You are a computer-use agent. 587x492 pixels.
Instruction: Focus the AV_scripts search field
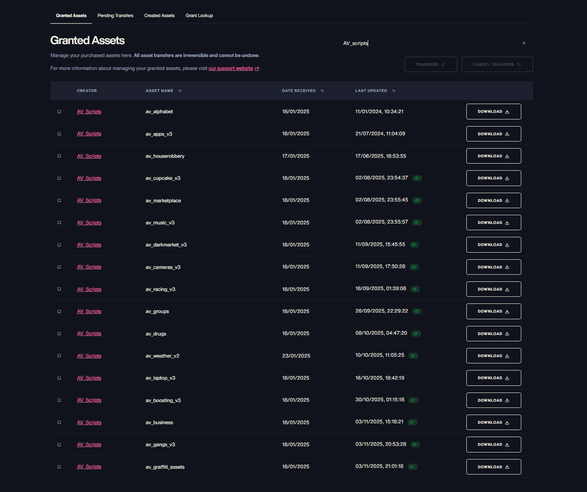coord(428,43)
